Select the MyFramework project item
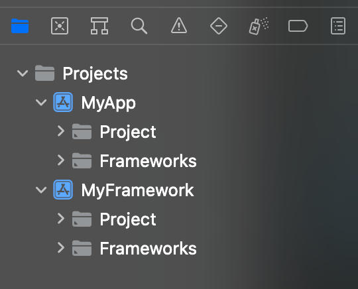The image size is (358, 289). click(x=138, y=190)
